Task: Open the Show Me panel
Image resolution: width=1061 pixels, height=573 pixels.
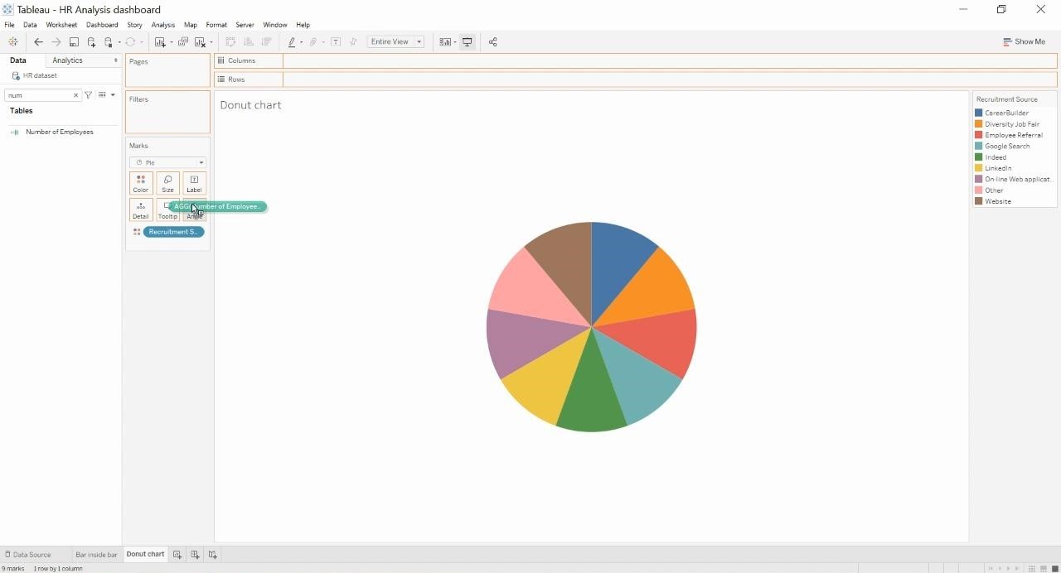Action: [1024, 42]
